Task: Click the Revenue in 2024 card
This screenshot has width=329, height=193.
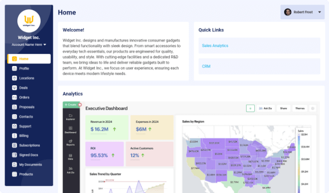Action: pyautogui.click(x=107, y=127)
